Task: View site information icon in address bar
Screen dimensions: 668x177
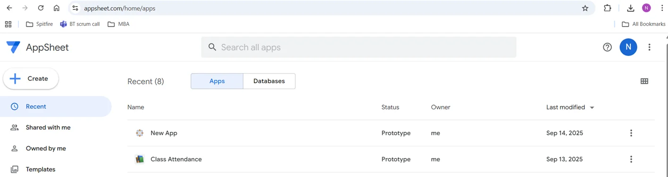Action: 75,8
